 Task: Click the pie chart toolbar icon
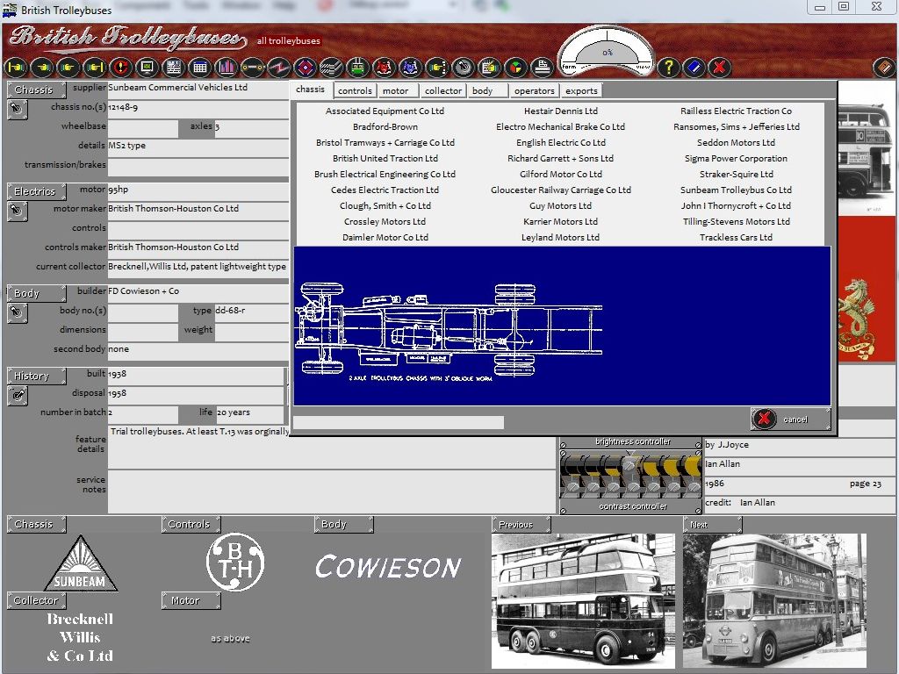(516, 67)
